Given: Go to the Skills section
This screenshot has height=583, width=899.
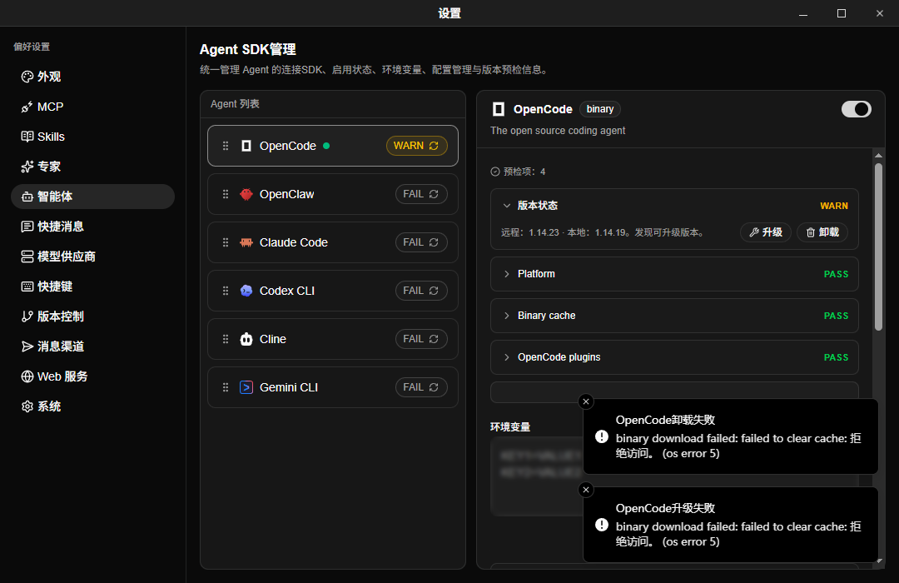Looking at the screenshot, I should click(x=93, y=137).
